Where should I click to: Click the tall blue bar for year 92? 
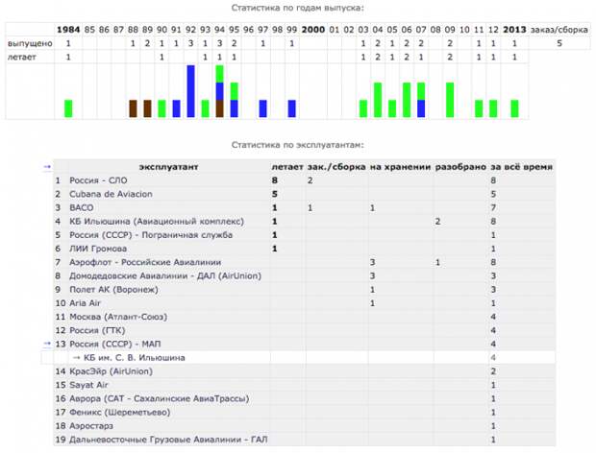[190, 91]
